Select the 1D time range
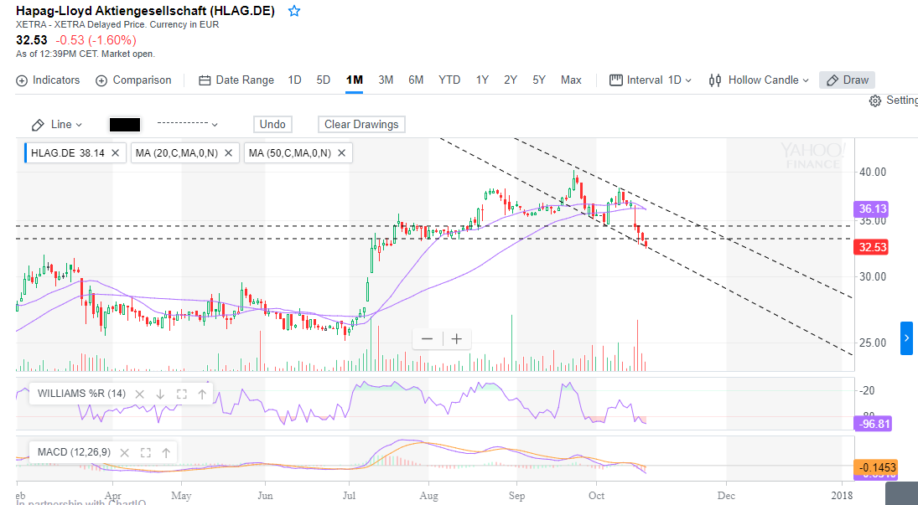 [x=294, y=80]
